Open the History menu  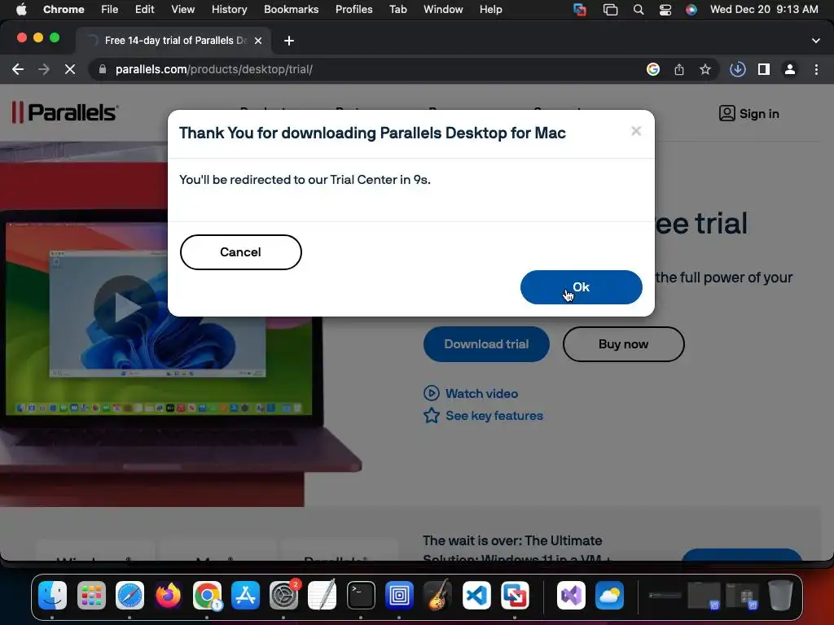[229, 10]
